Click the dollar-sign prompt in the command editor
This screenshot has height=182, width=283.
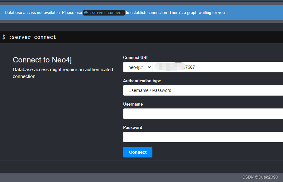pyautogui.click(x=4, y=37)
